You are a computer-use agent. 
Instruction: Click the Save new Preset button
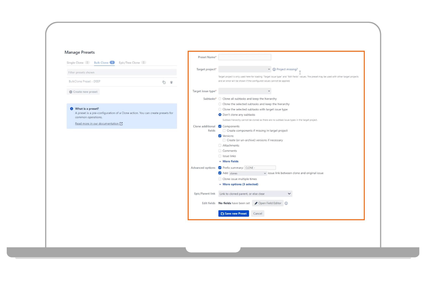coord(234,213)
